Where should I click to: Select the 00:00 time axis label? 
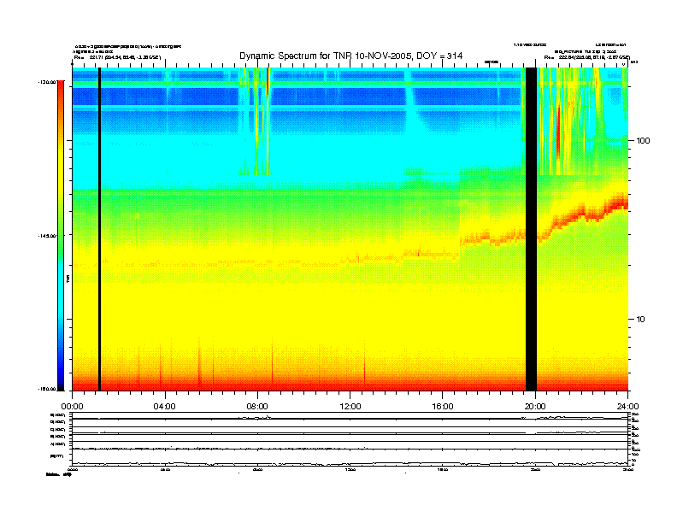pos(72,407)
